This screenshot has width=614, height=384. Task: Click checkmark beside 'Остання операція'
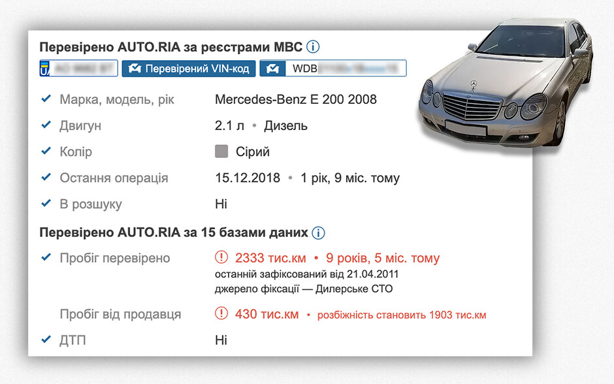pyautogui.click(x=46, y=178)
